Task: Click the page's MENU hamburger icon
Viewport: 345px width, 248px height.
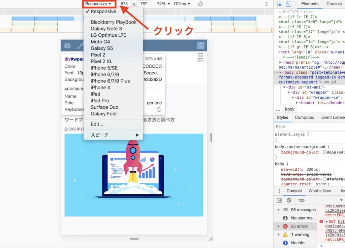Action: click(x=200, y=57)
